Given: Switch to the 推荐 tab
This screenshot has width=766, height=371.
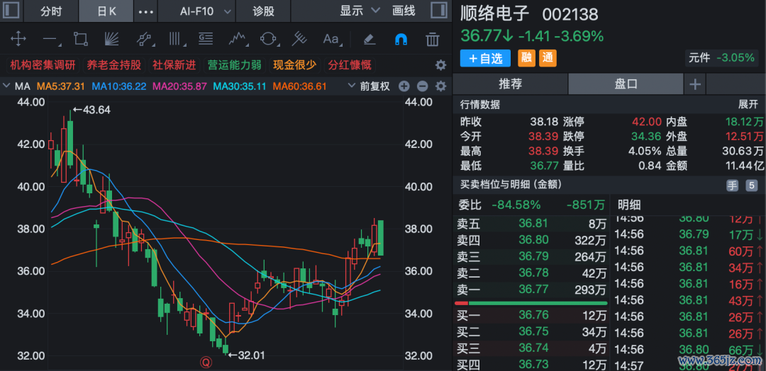Looking at the screenshot, I should pyautogui.click(x=510, y=84).
